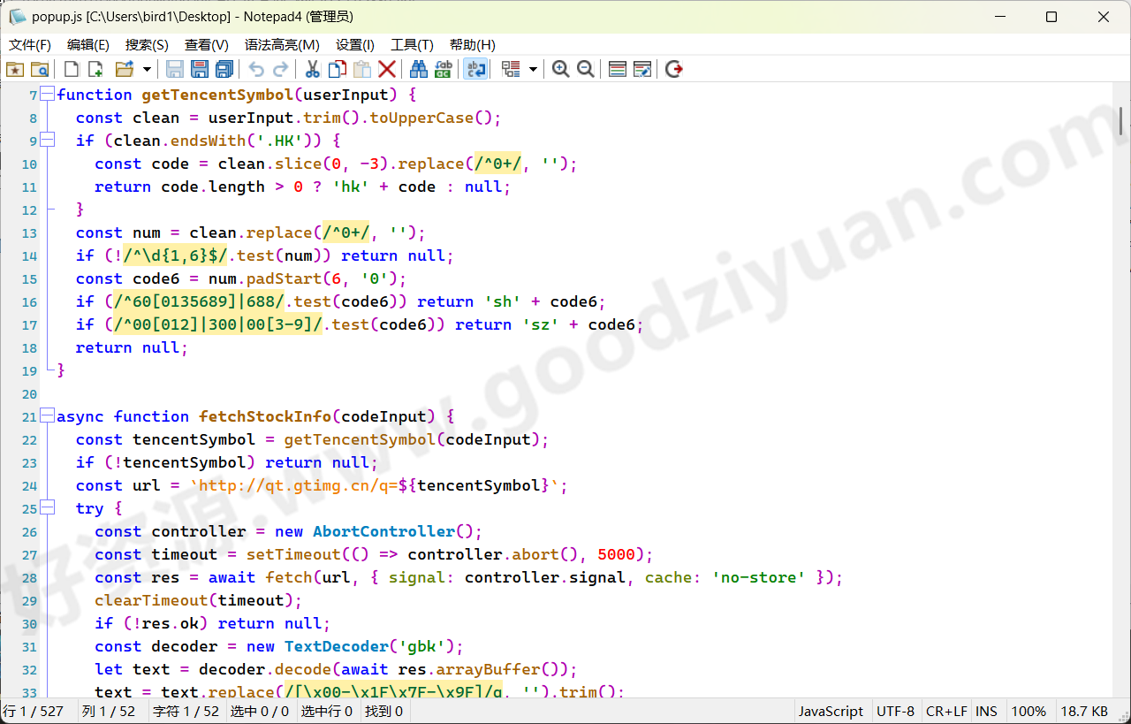1131x724 pixels.
Task: Open the file-open dropdown arrow
Action: point(146,69)
